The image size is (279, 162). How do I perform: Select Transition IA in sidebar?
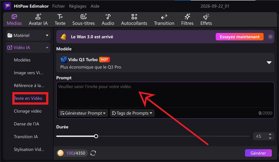[x=26, y=137]
